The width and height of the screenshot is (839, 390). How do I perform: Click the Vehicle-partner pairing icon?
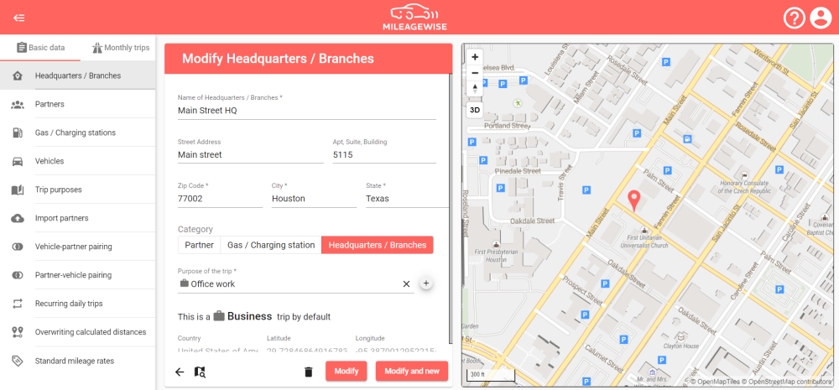pyautogui.click(x=17, y=247)
